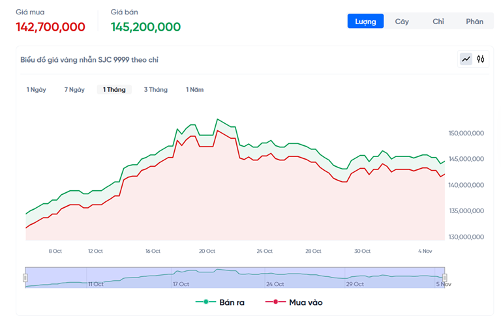Select the 7 Ngày range tab
Viewport: 501px width, 316px height.
74,90
